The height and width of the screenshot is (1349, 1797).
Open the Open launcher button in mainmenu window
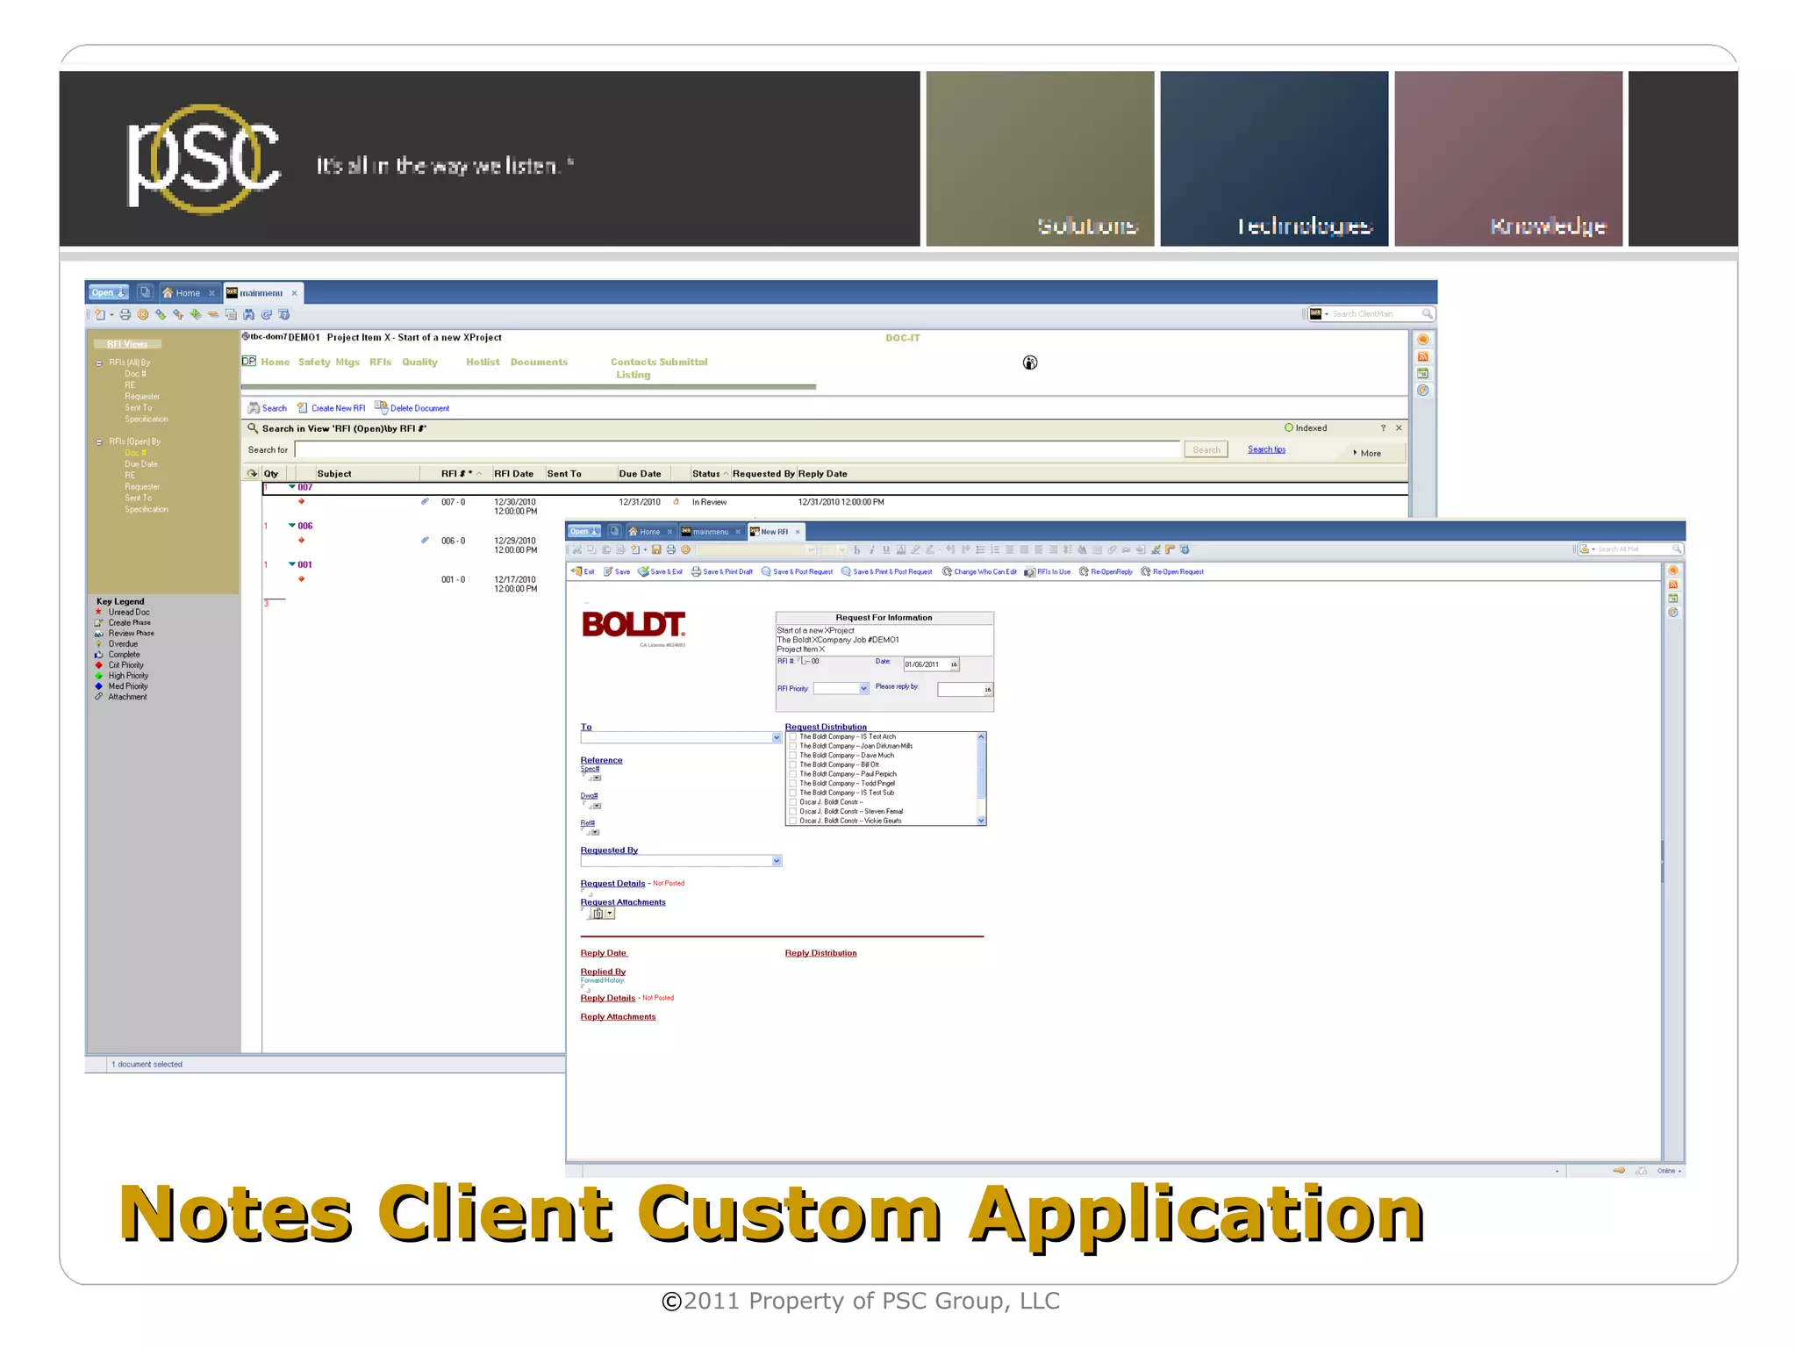point(109,292)
